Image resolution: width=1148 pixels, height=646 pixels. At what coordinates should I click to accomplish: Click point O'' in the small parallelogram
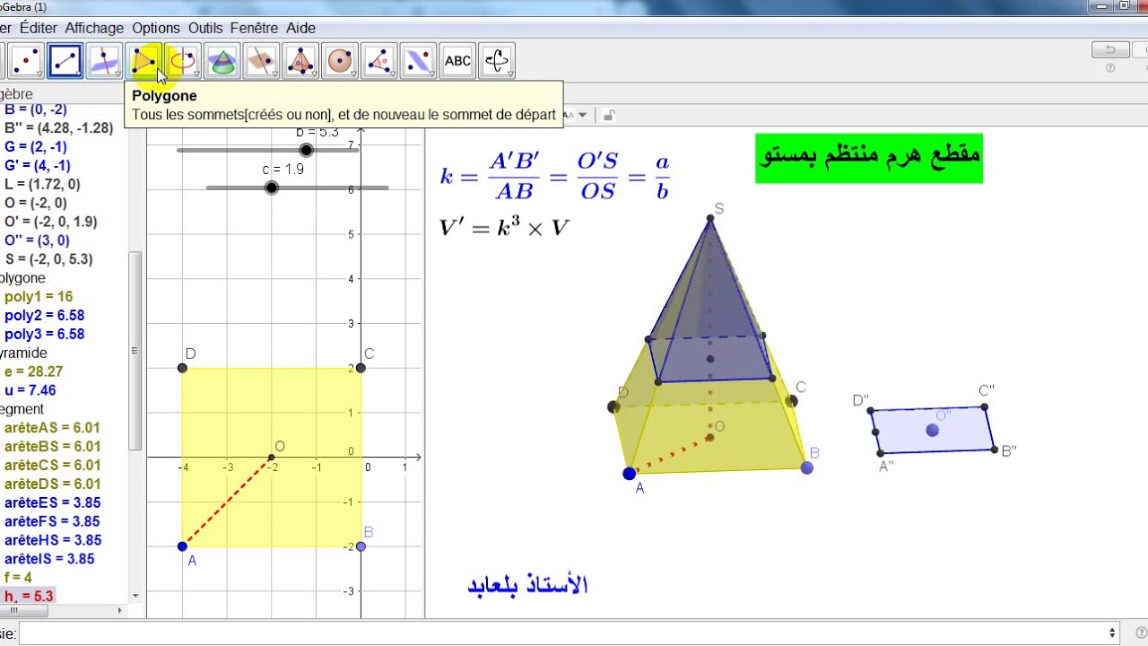tap(932, 431)
